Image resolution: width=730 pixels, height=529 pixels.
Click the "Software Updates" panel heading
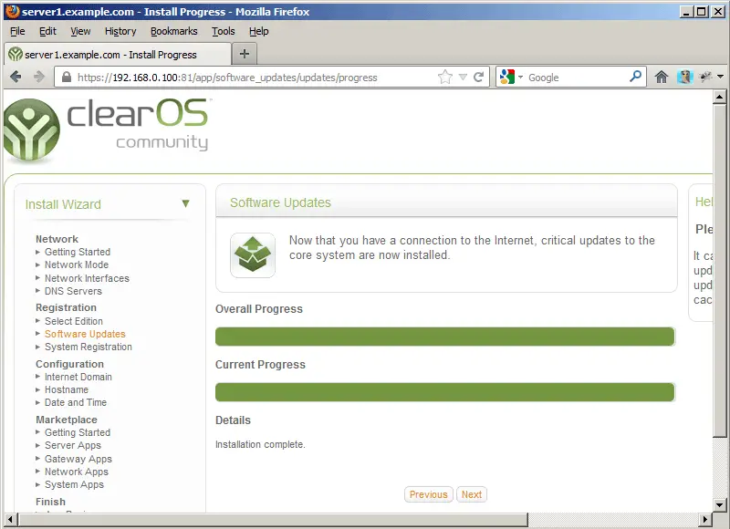click(x=280, y=202)
